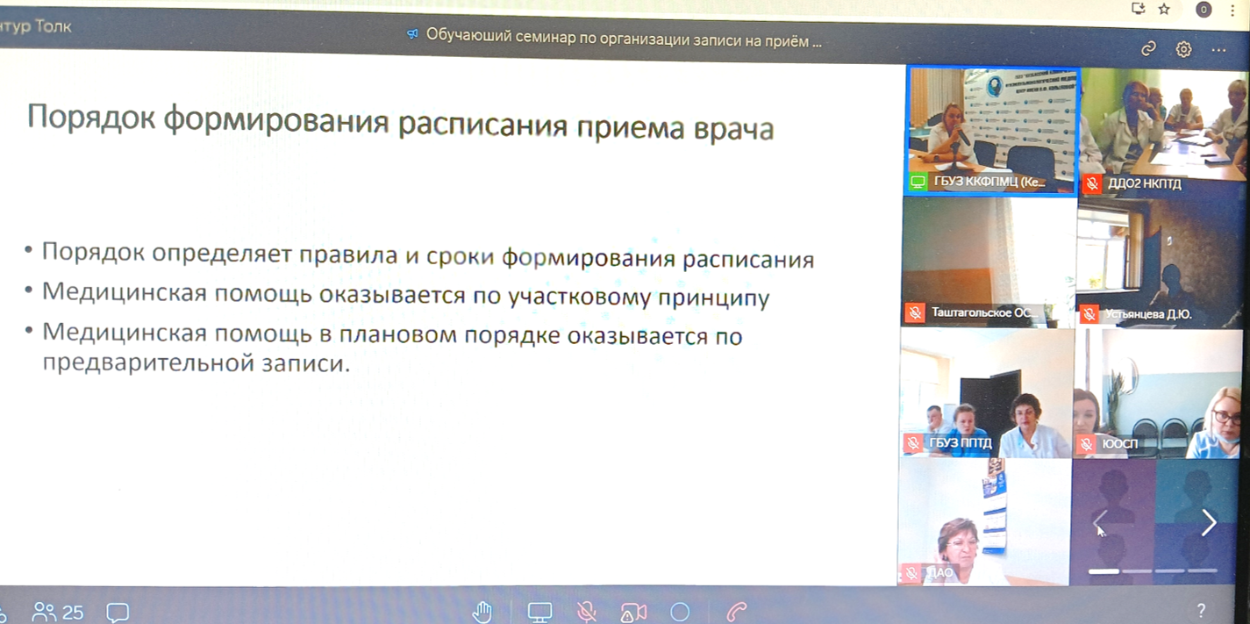The image size is (1250, 624).
Task: Click muted mic icon on Устьянцева Д.Ю. tile
Action: (1089, 313)
